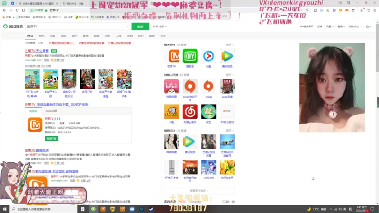Expand the 其他人还搜 section with 展开
Screen dimensions: 379x213
click(x=230, y=75)
